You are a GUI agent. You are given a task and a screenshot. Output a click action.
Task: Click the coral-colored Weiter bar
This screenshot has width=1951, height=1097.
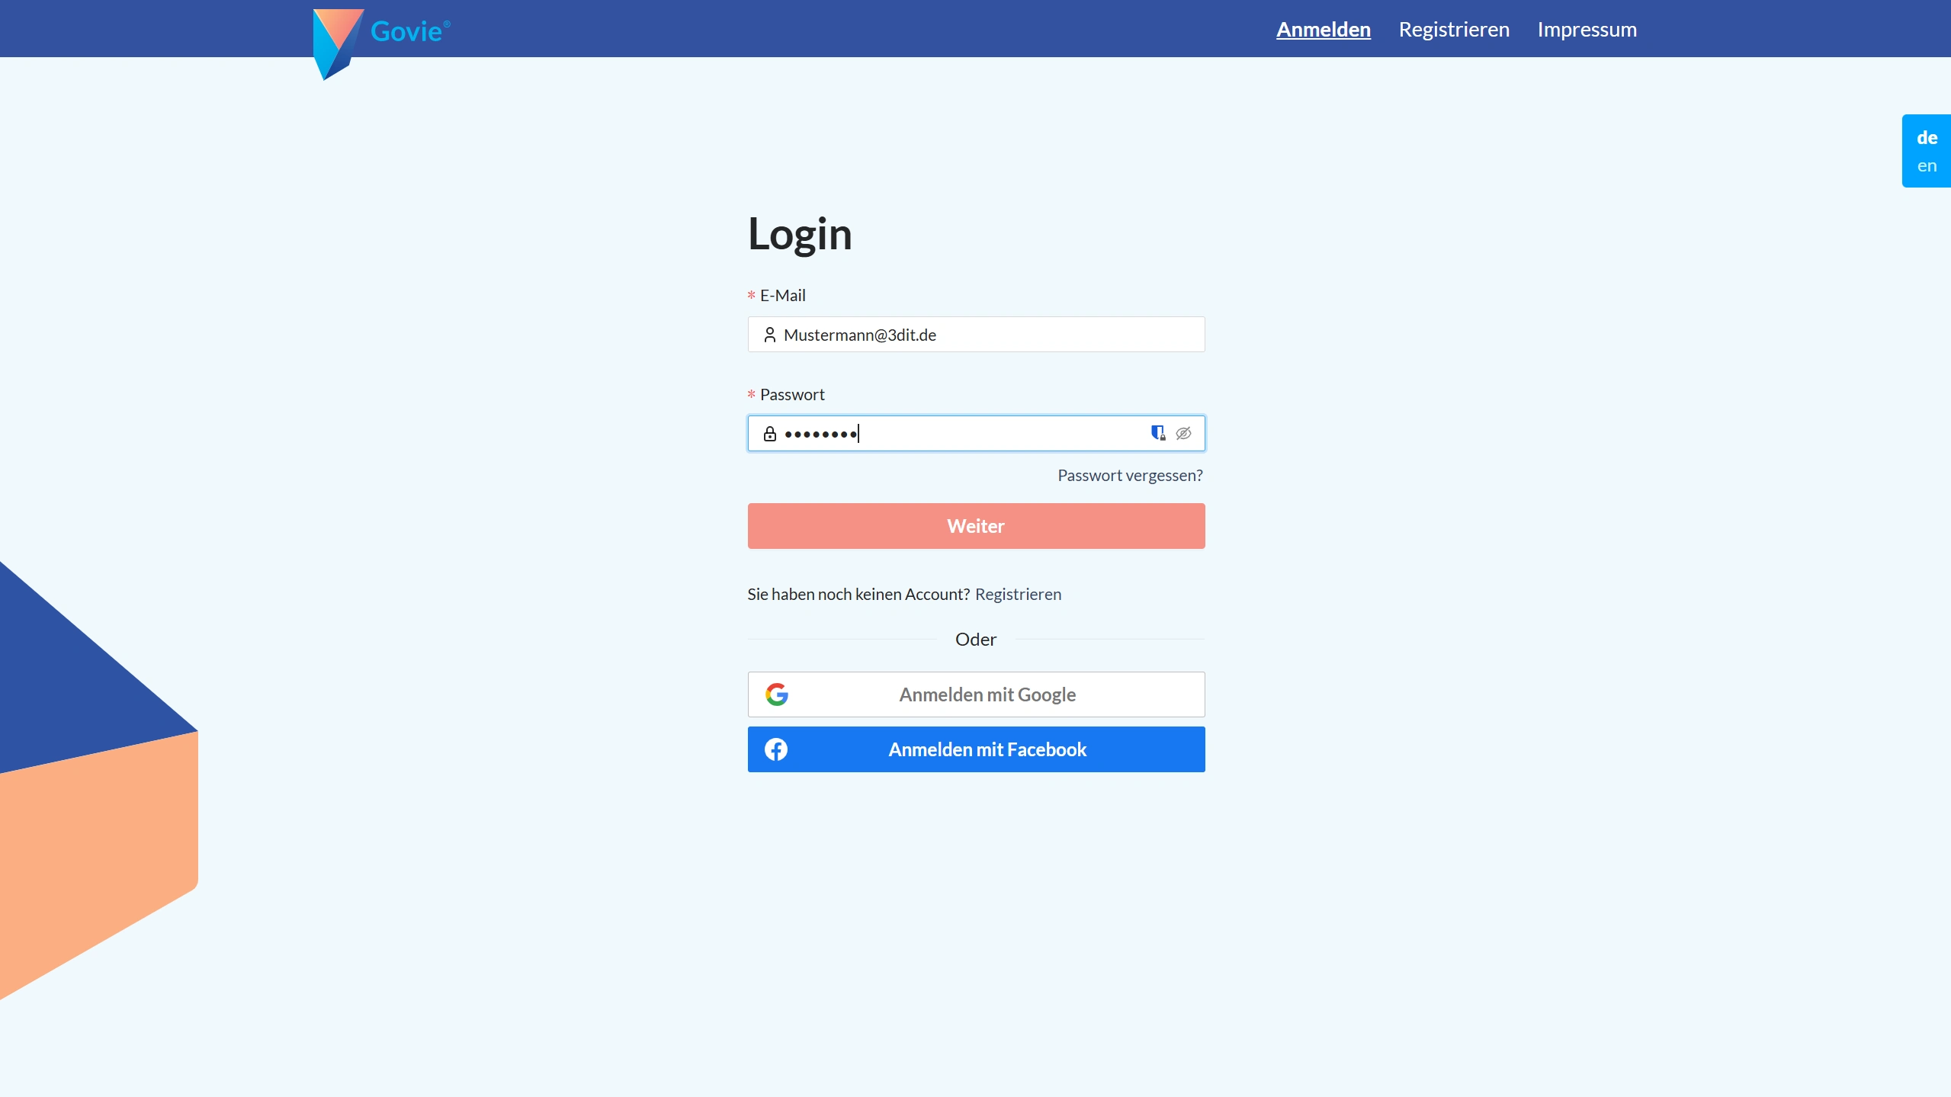pos(976,526)
